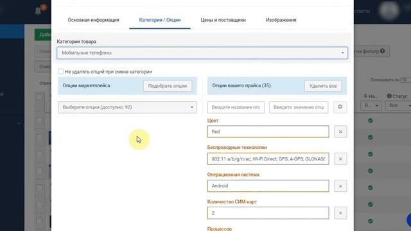Viewport: 411px width, 231px height.
Task: Edit the Цвет field with Red
Action: pos(268,132)
